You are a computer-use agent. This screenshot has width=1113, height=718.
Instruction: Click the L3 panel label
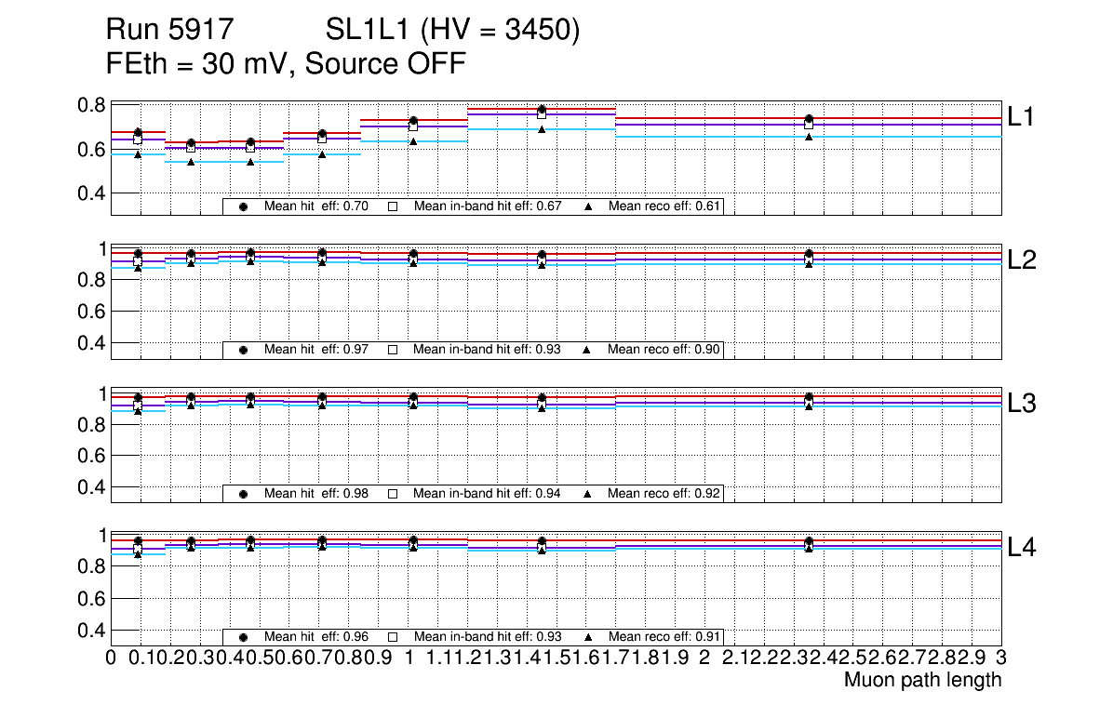[1022, 404]
